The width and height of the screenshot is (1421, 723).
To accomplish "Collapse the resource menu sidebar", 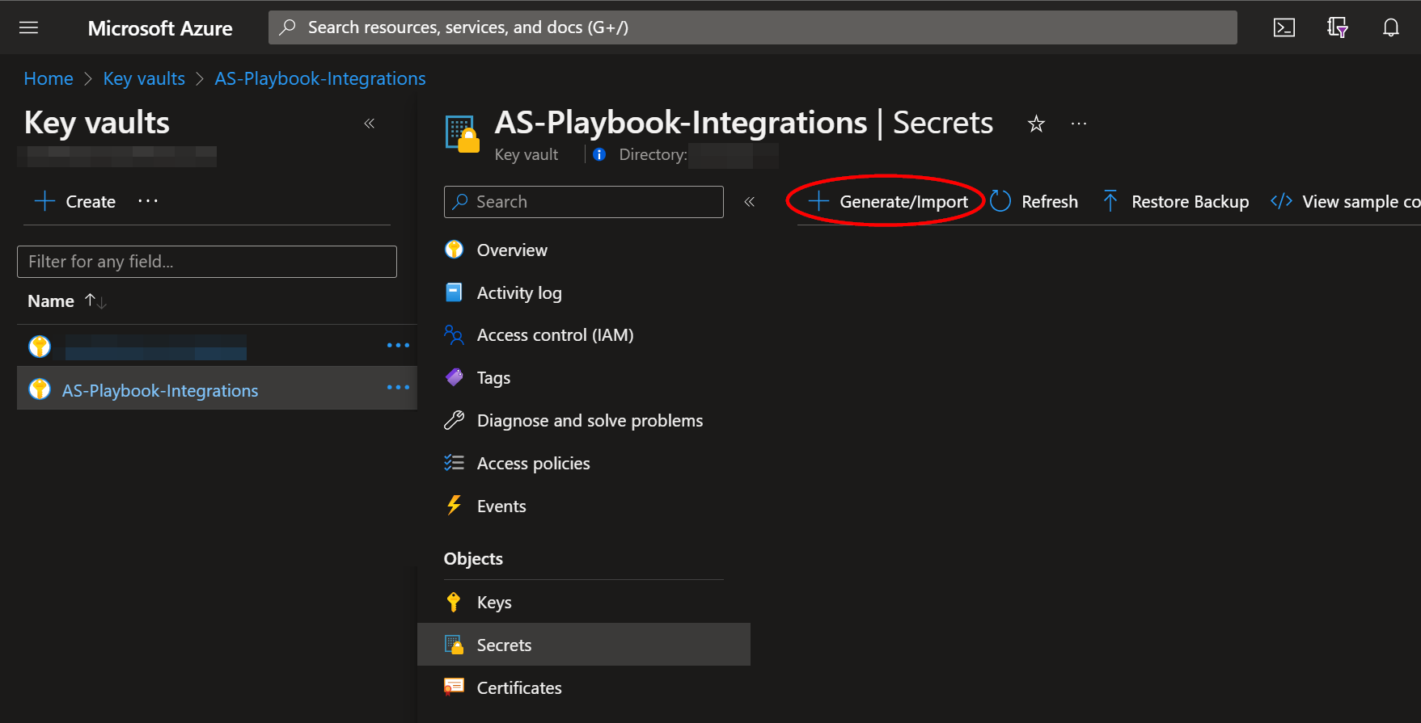I will click(750, 202).
